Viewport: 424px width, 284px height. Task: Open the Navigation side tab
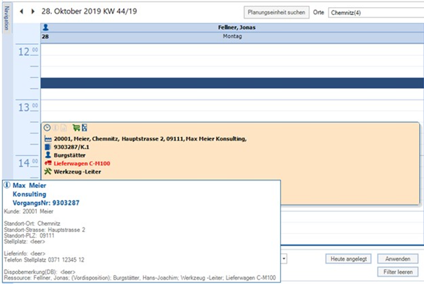[x=7, y=18]
